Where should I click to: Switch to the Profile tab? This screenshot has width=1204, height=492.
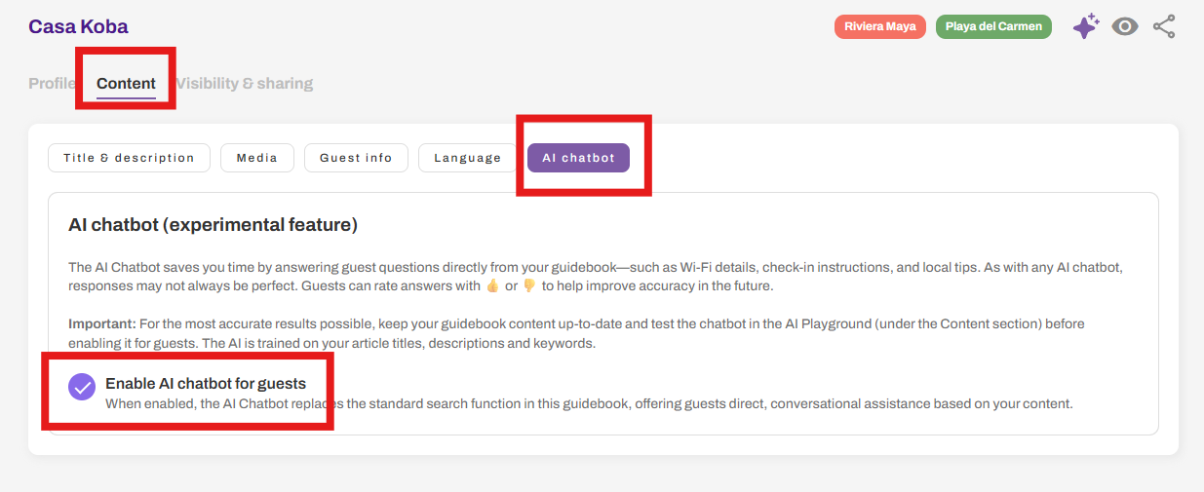(52, 83)
